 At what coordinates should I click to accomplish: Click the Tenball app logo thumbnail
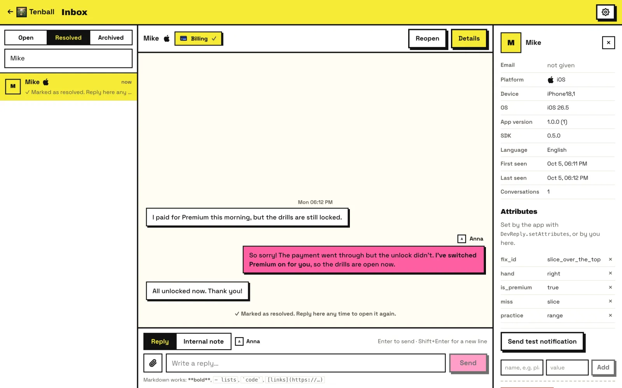(x=22, y=12)
